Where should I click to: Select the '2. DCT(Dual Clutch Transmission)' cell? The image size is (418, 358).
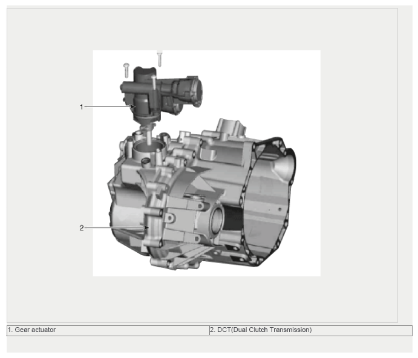(310, 330)
